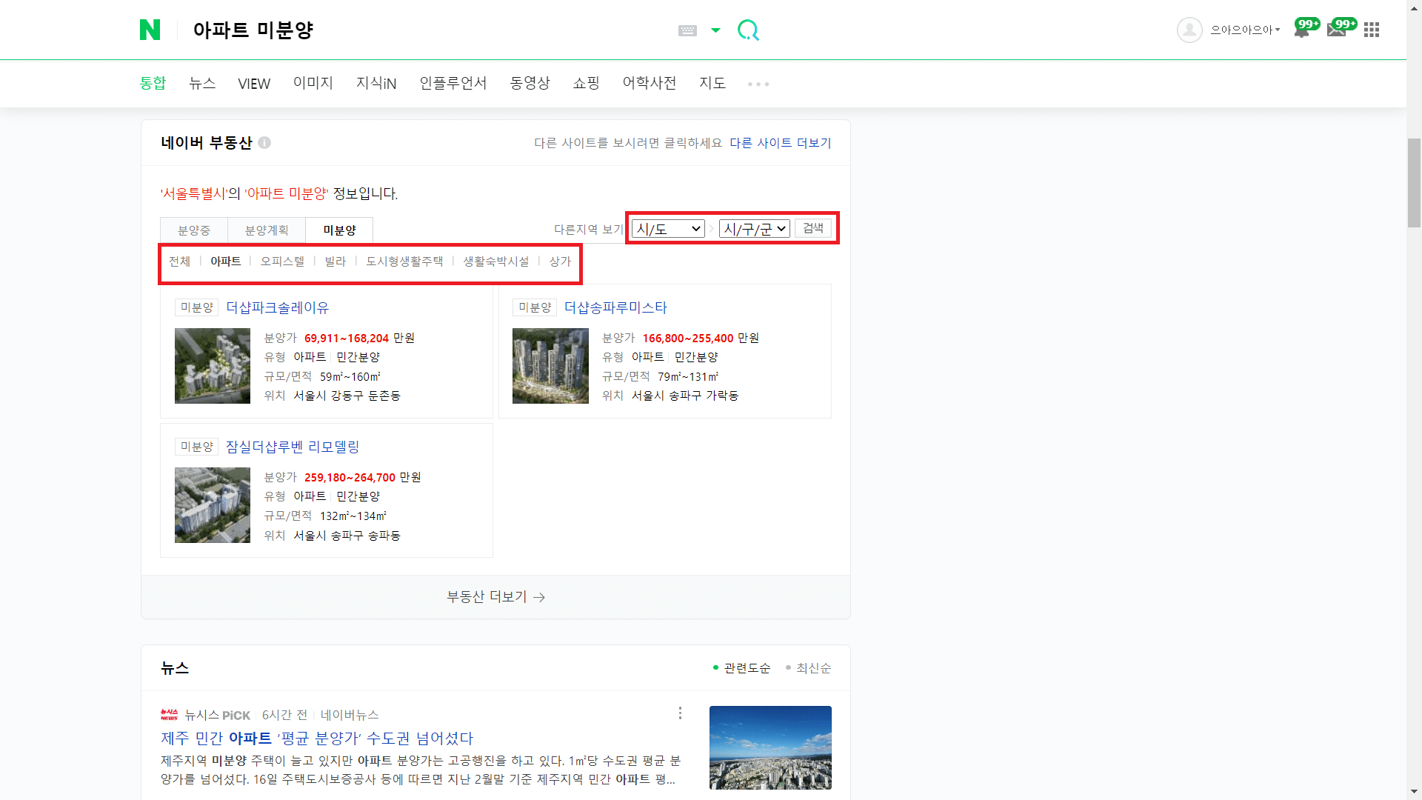
Task: Filter listings by 상가
Action: (560, 261)
